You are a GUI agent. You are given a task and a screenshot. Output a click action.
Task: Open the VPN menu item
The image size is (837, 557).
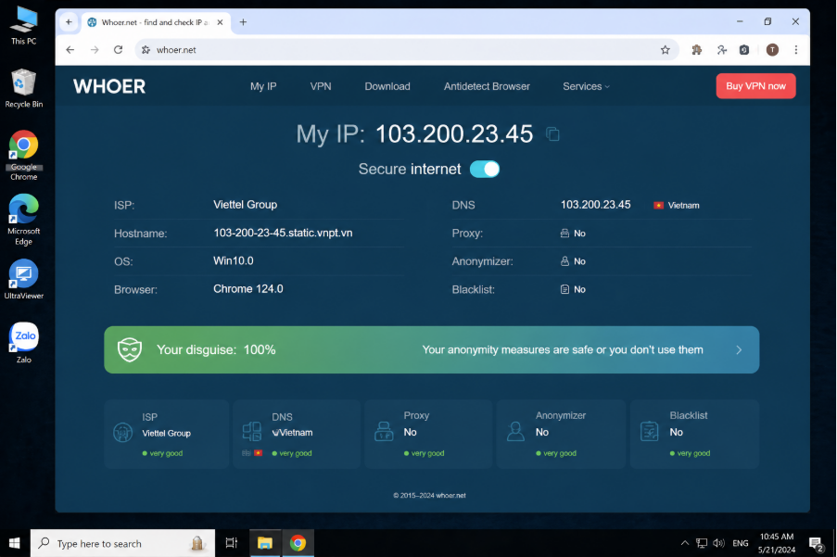click(321, 86)
